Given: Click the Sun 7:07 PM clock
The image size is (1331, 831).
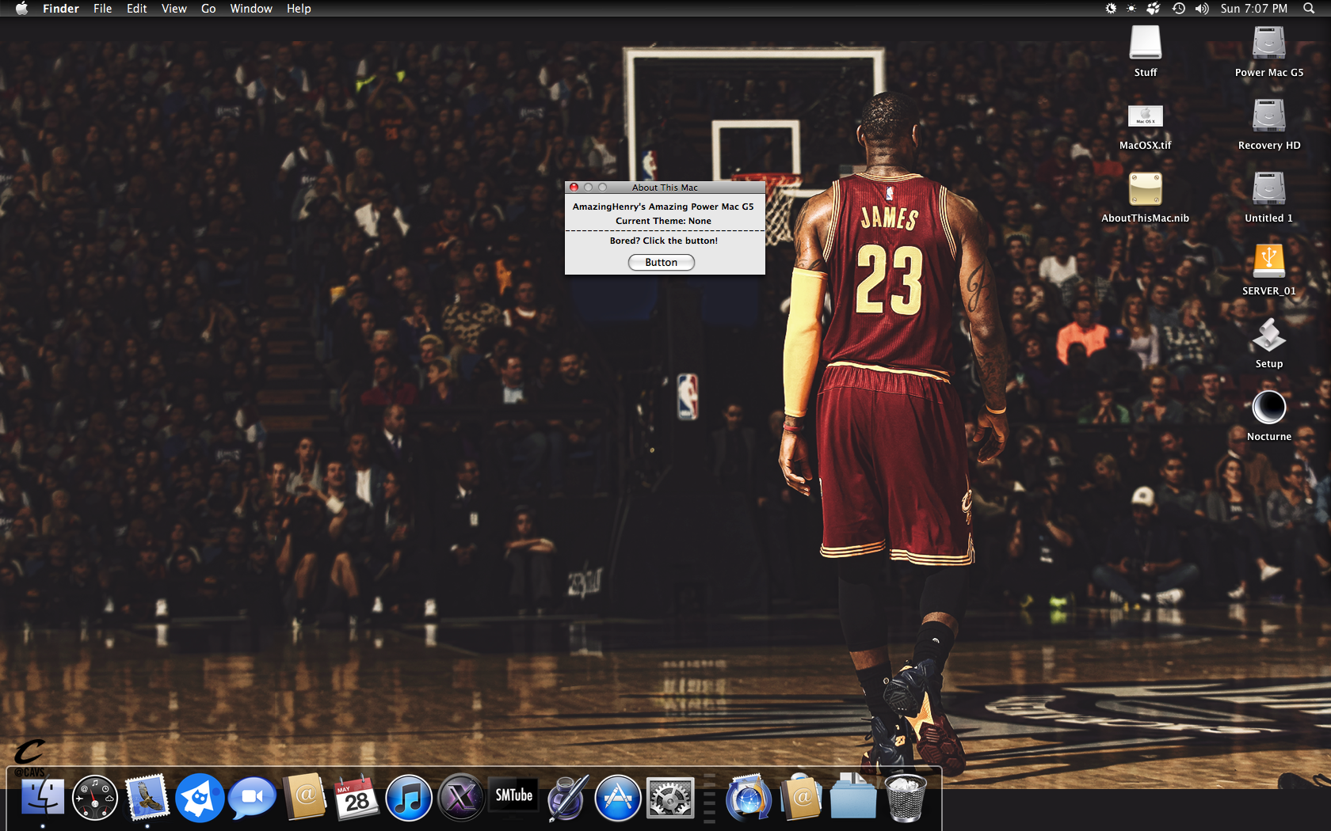Looking at the screenshot, I should pyautogui.click(x=1254, y=8).
